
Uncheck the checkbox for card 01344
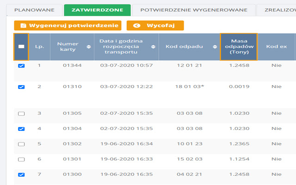click(x=21, y=66)
